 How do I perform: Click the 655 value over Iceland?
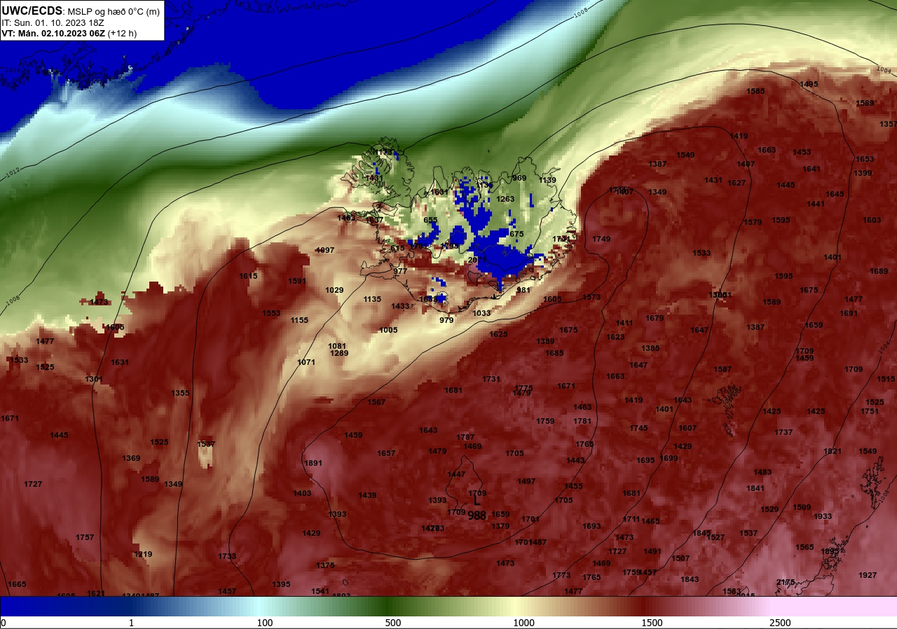(430, 220)
